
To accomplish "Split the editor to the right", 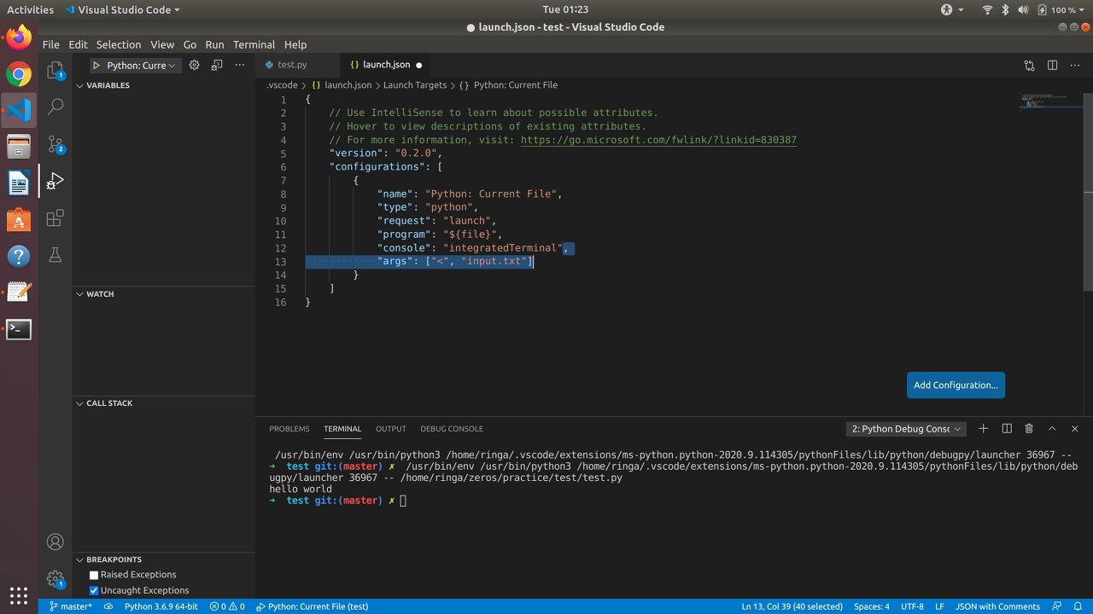I will click(x=1052, y=65).
